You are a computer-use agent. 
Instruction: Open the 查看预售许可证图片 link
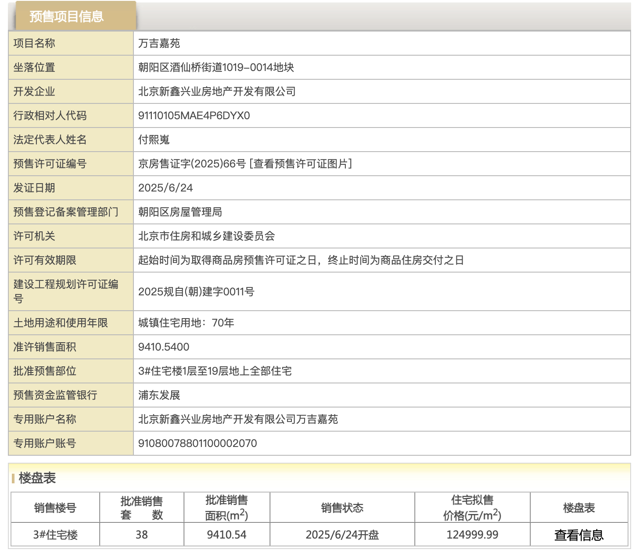tap(301, 164)
